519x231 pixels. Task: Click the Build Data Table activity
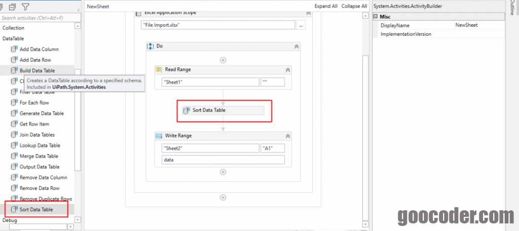click(37, 71)
